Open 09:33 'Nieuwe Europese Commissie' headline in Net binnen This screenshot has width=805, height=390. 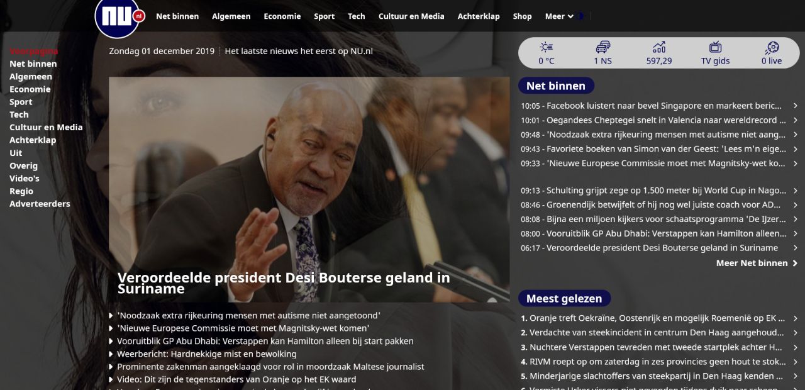point(653,163)
